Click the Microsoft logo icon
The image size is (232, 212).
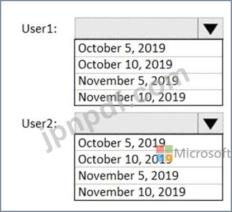point(164,154)
